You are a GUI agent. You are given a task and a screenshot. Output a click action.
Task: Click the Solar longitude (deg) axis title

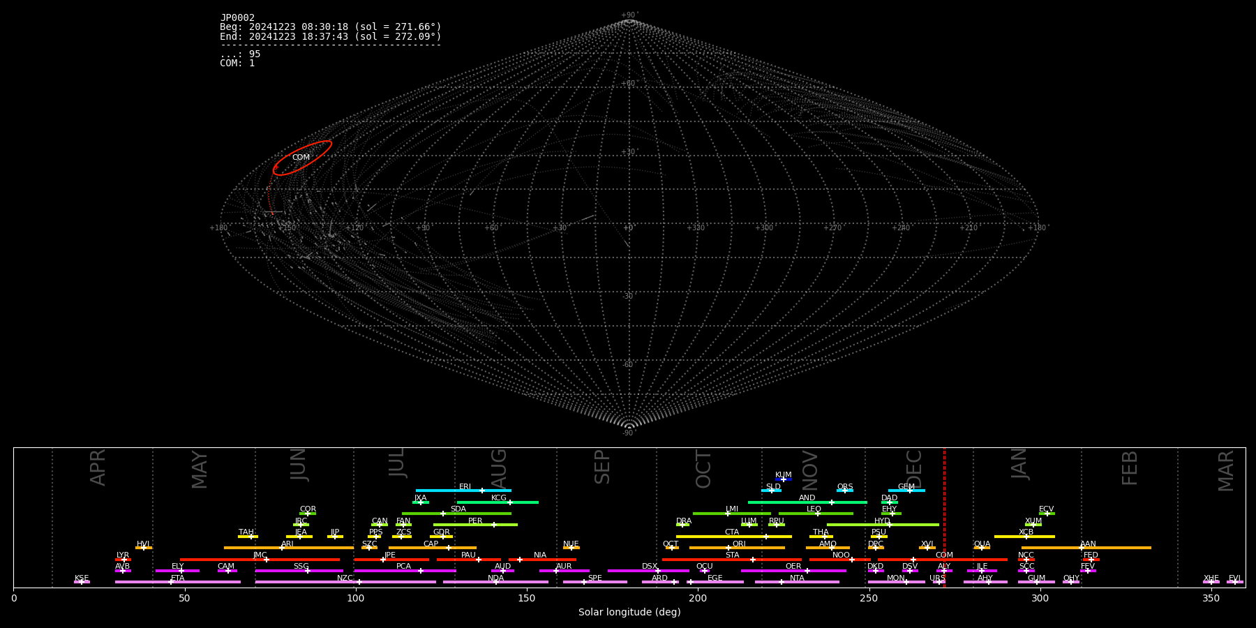629,613
